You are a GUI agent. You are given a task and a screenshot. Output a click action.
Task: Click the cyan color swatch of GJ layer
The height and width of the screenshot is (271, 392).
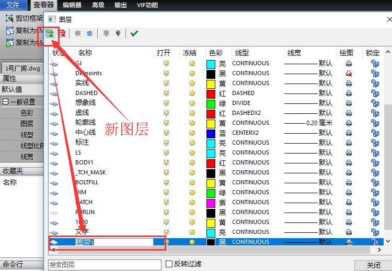pos(211,64)
